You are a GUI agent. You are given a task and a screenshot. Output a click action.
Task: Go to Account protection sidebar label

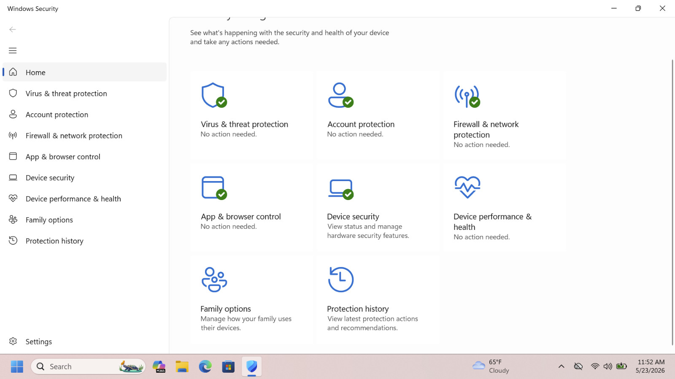57,115
